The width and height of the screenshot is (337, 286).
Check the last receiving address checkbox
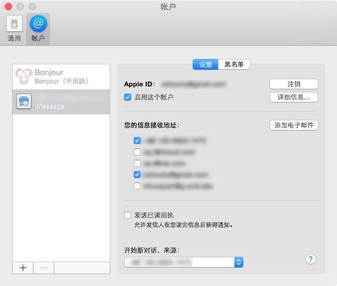(137, 186)
